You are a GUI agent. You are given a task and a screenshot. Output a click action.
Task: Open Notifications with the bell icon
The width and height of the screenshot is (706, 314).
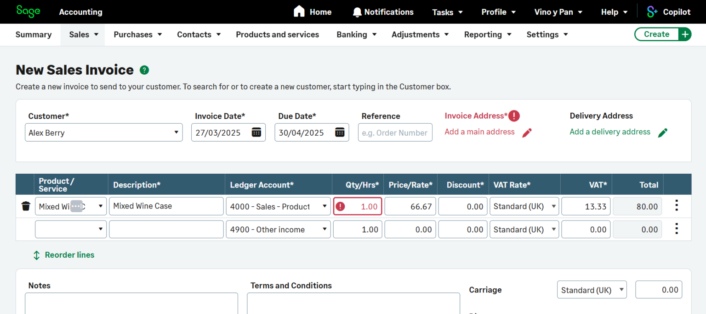click(x=358, y=12)
